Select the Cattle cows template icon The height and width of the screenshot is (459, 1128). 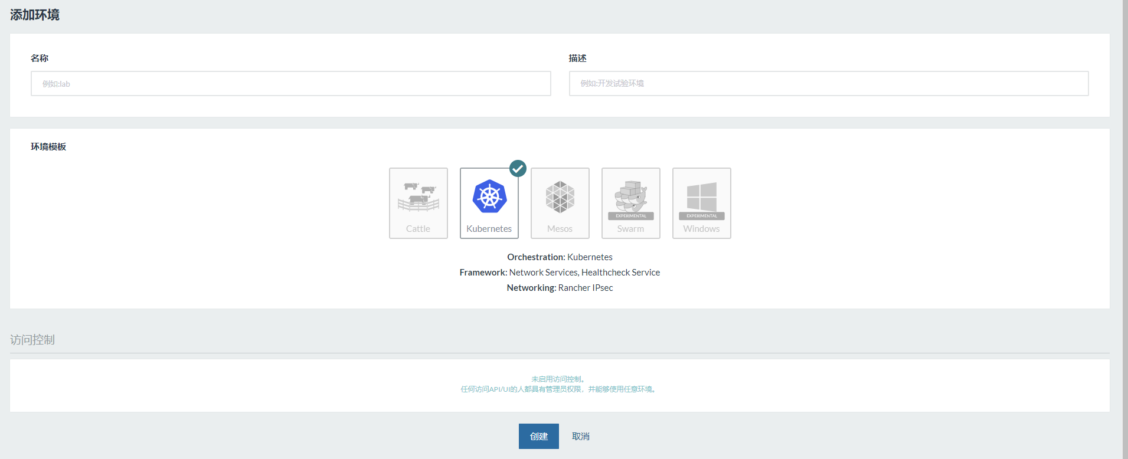click(x=418, y=196)
